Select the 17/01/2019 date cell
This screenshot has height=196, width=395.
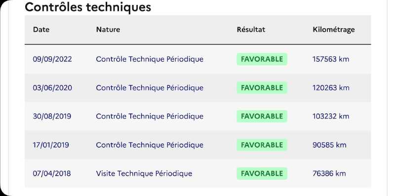click(51, 145)
